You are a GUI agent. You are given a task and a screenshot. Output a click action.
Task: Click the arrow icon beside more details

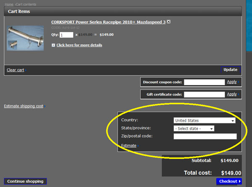(x=53, y=45)
